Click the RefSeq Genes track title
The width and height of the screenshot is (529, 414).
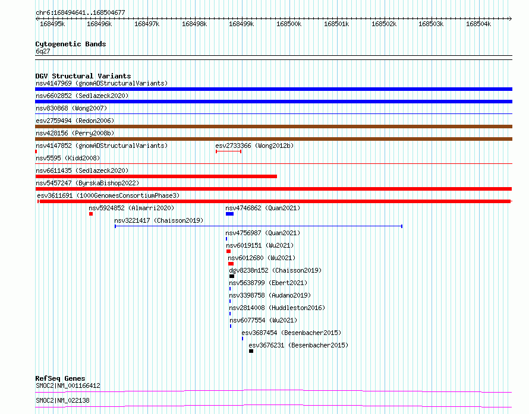[60, 378]
